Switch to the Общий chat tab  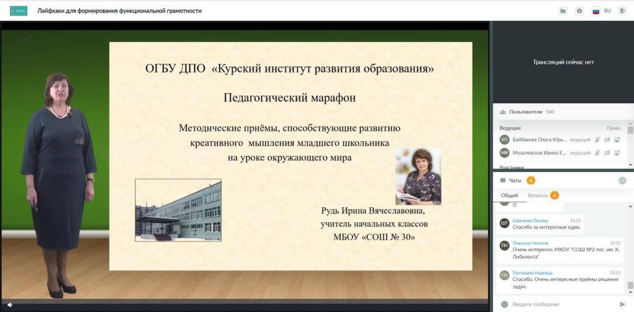tap(510, 195)
